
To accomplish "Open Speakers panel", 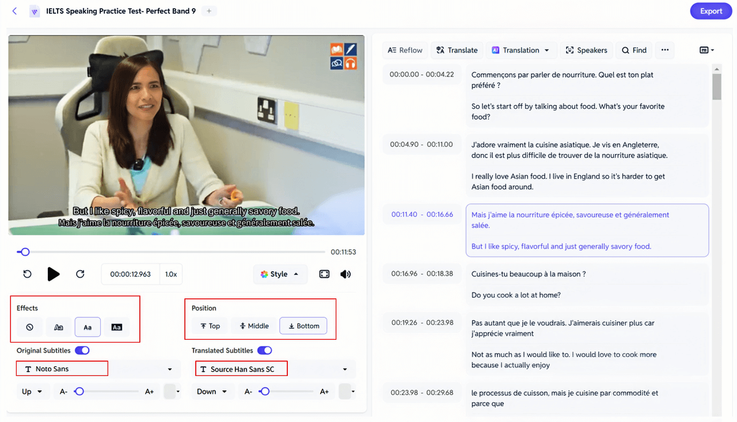I will (x=586, y=50).
